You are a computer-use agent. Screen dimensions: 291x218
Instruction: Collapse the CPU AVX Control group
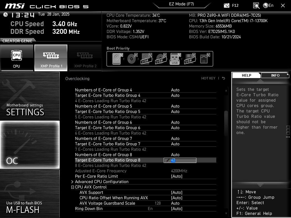[x=72, y=187]
